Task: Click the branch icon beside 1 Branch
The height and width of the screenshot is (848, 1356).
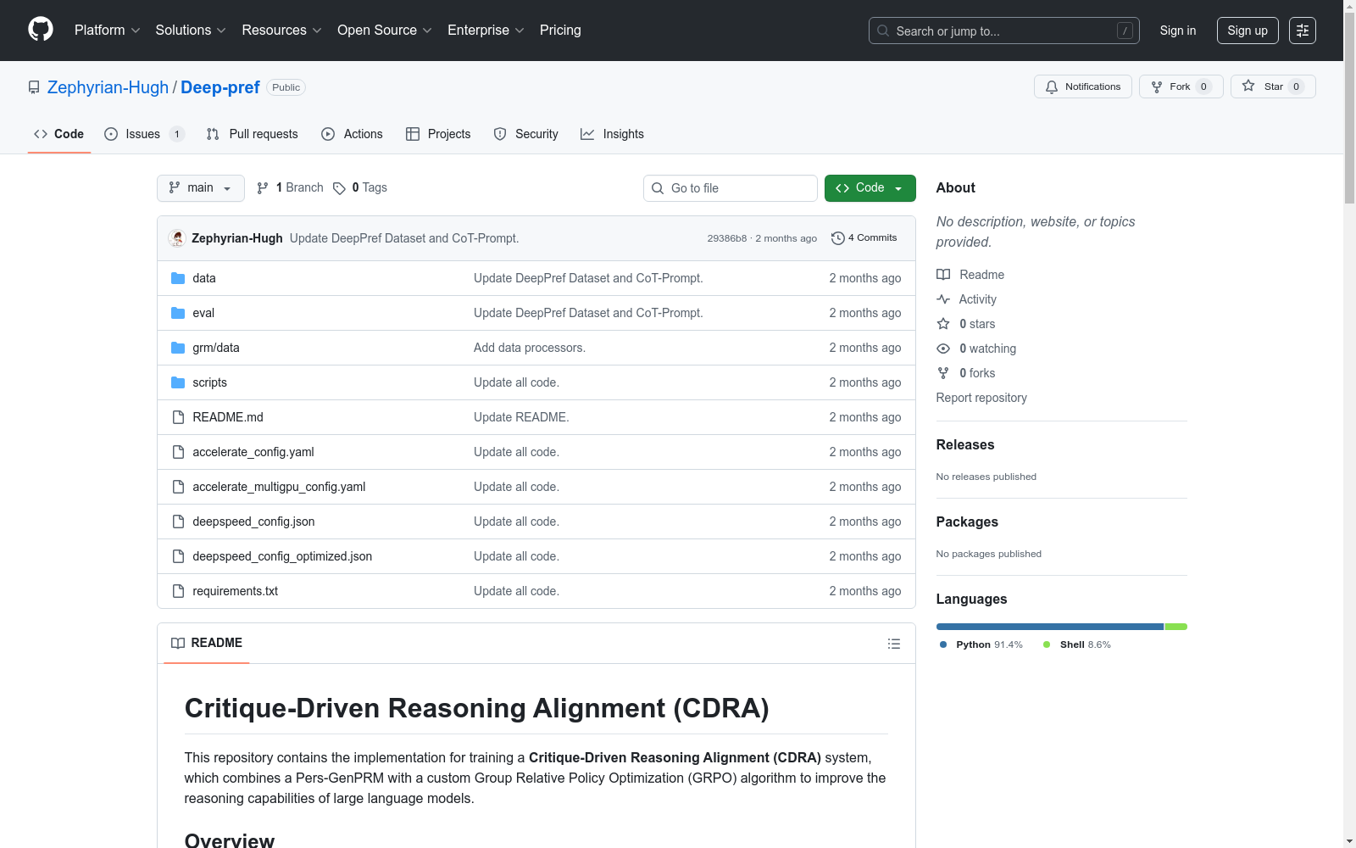Action: [x=263, y=188]
